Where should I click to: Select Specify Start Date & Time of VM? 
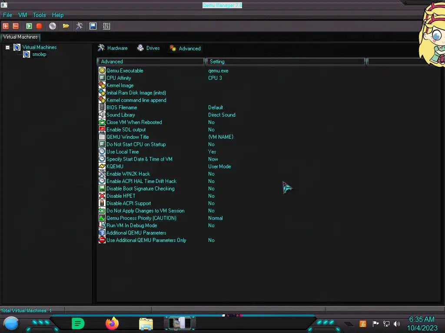pos(139,159)
